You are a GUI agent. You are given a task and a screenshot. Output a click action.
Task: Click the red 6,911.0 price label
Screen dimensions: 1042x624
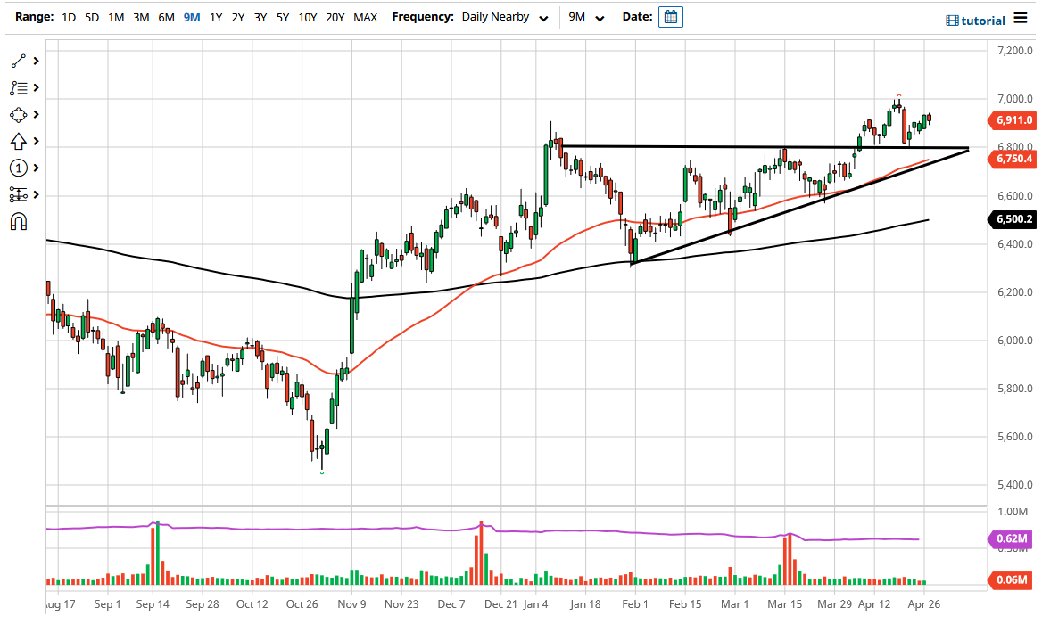point(1012,120)
